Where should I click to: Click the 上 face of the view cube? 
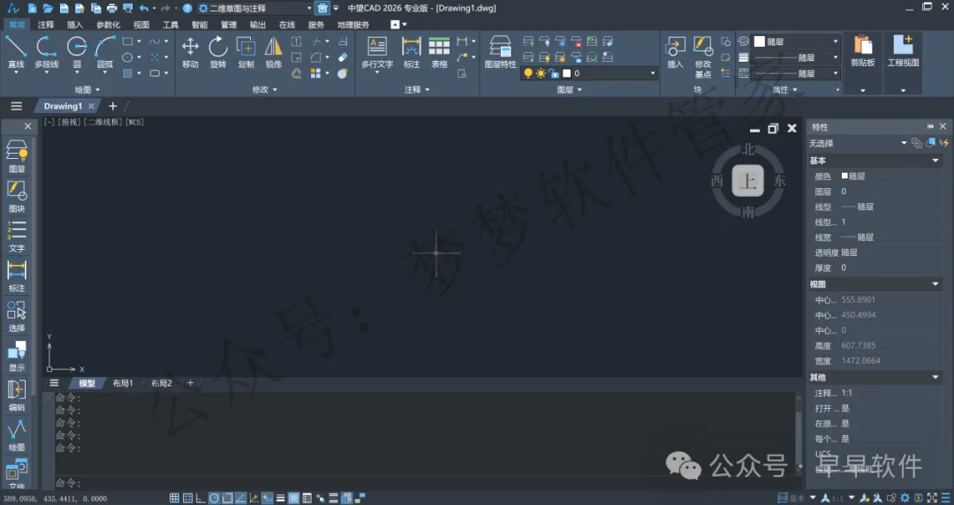(748, 181)
